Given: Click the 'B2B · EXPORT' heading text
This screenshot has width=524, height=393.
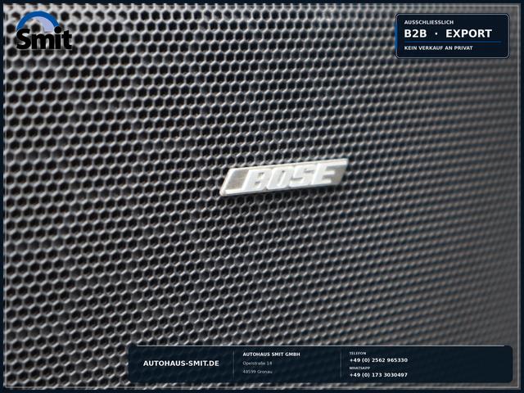Looking at the screenshot, I should click(448, 34).
